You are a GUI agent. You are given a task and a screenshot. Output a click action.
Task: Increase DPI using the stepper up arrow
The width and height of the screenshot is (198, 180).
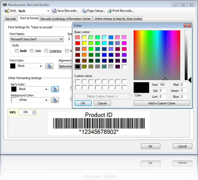(x=34, y=111)
